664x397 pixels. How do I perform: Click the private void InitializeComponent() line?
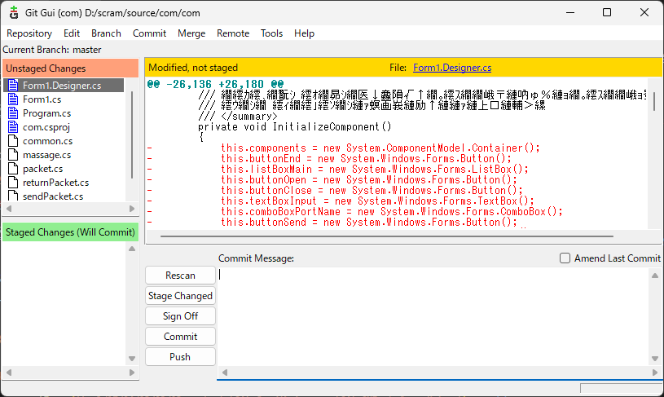click(x=295, y=126)
